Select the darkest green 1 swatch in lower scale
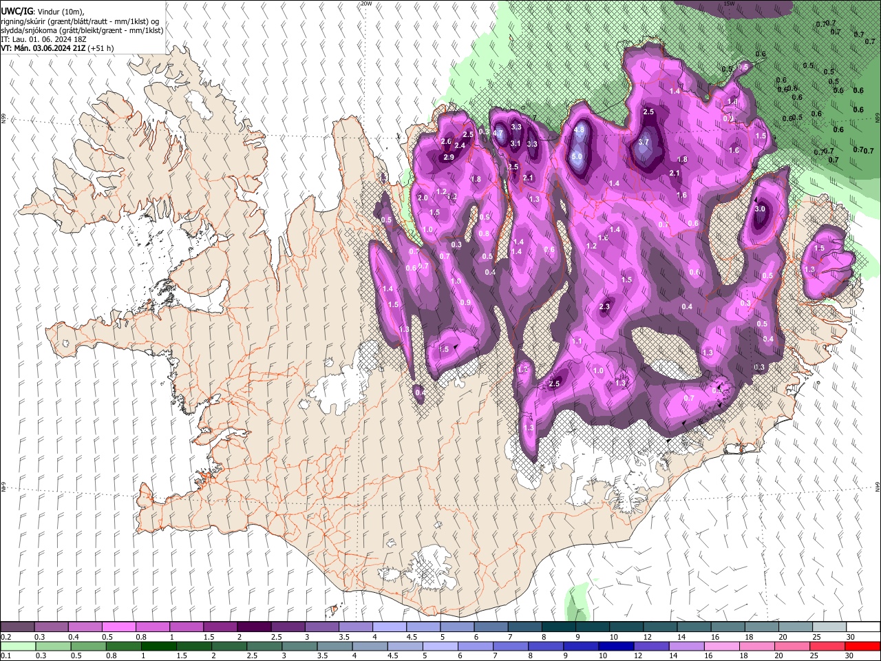 [x=158, y=646]
